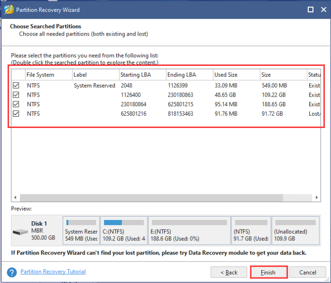Click ending LBA value 818153463
This screenshot has width=331, height=283.
pyautogui.click(x=180, y=114)
